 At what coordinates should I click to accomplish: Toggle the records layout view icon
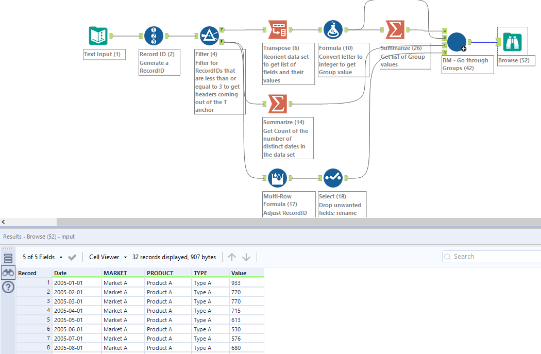(8, 257)
